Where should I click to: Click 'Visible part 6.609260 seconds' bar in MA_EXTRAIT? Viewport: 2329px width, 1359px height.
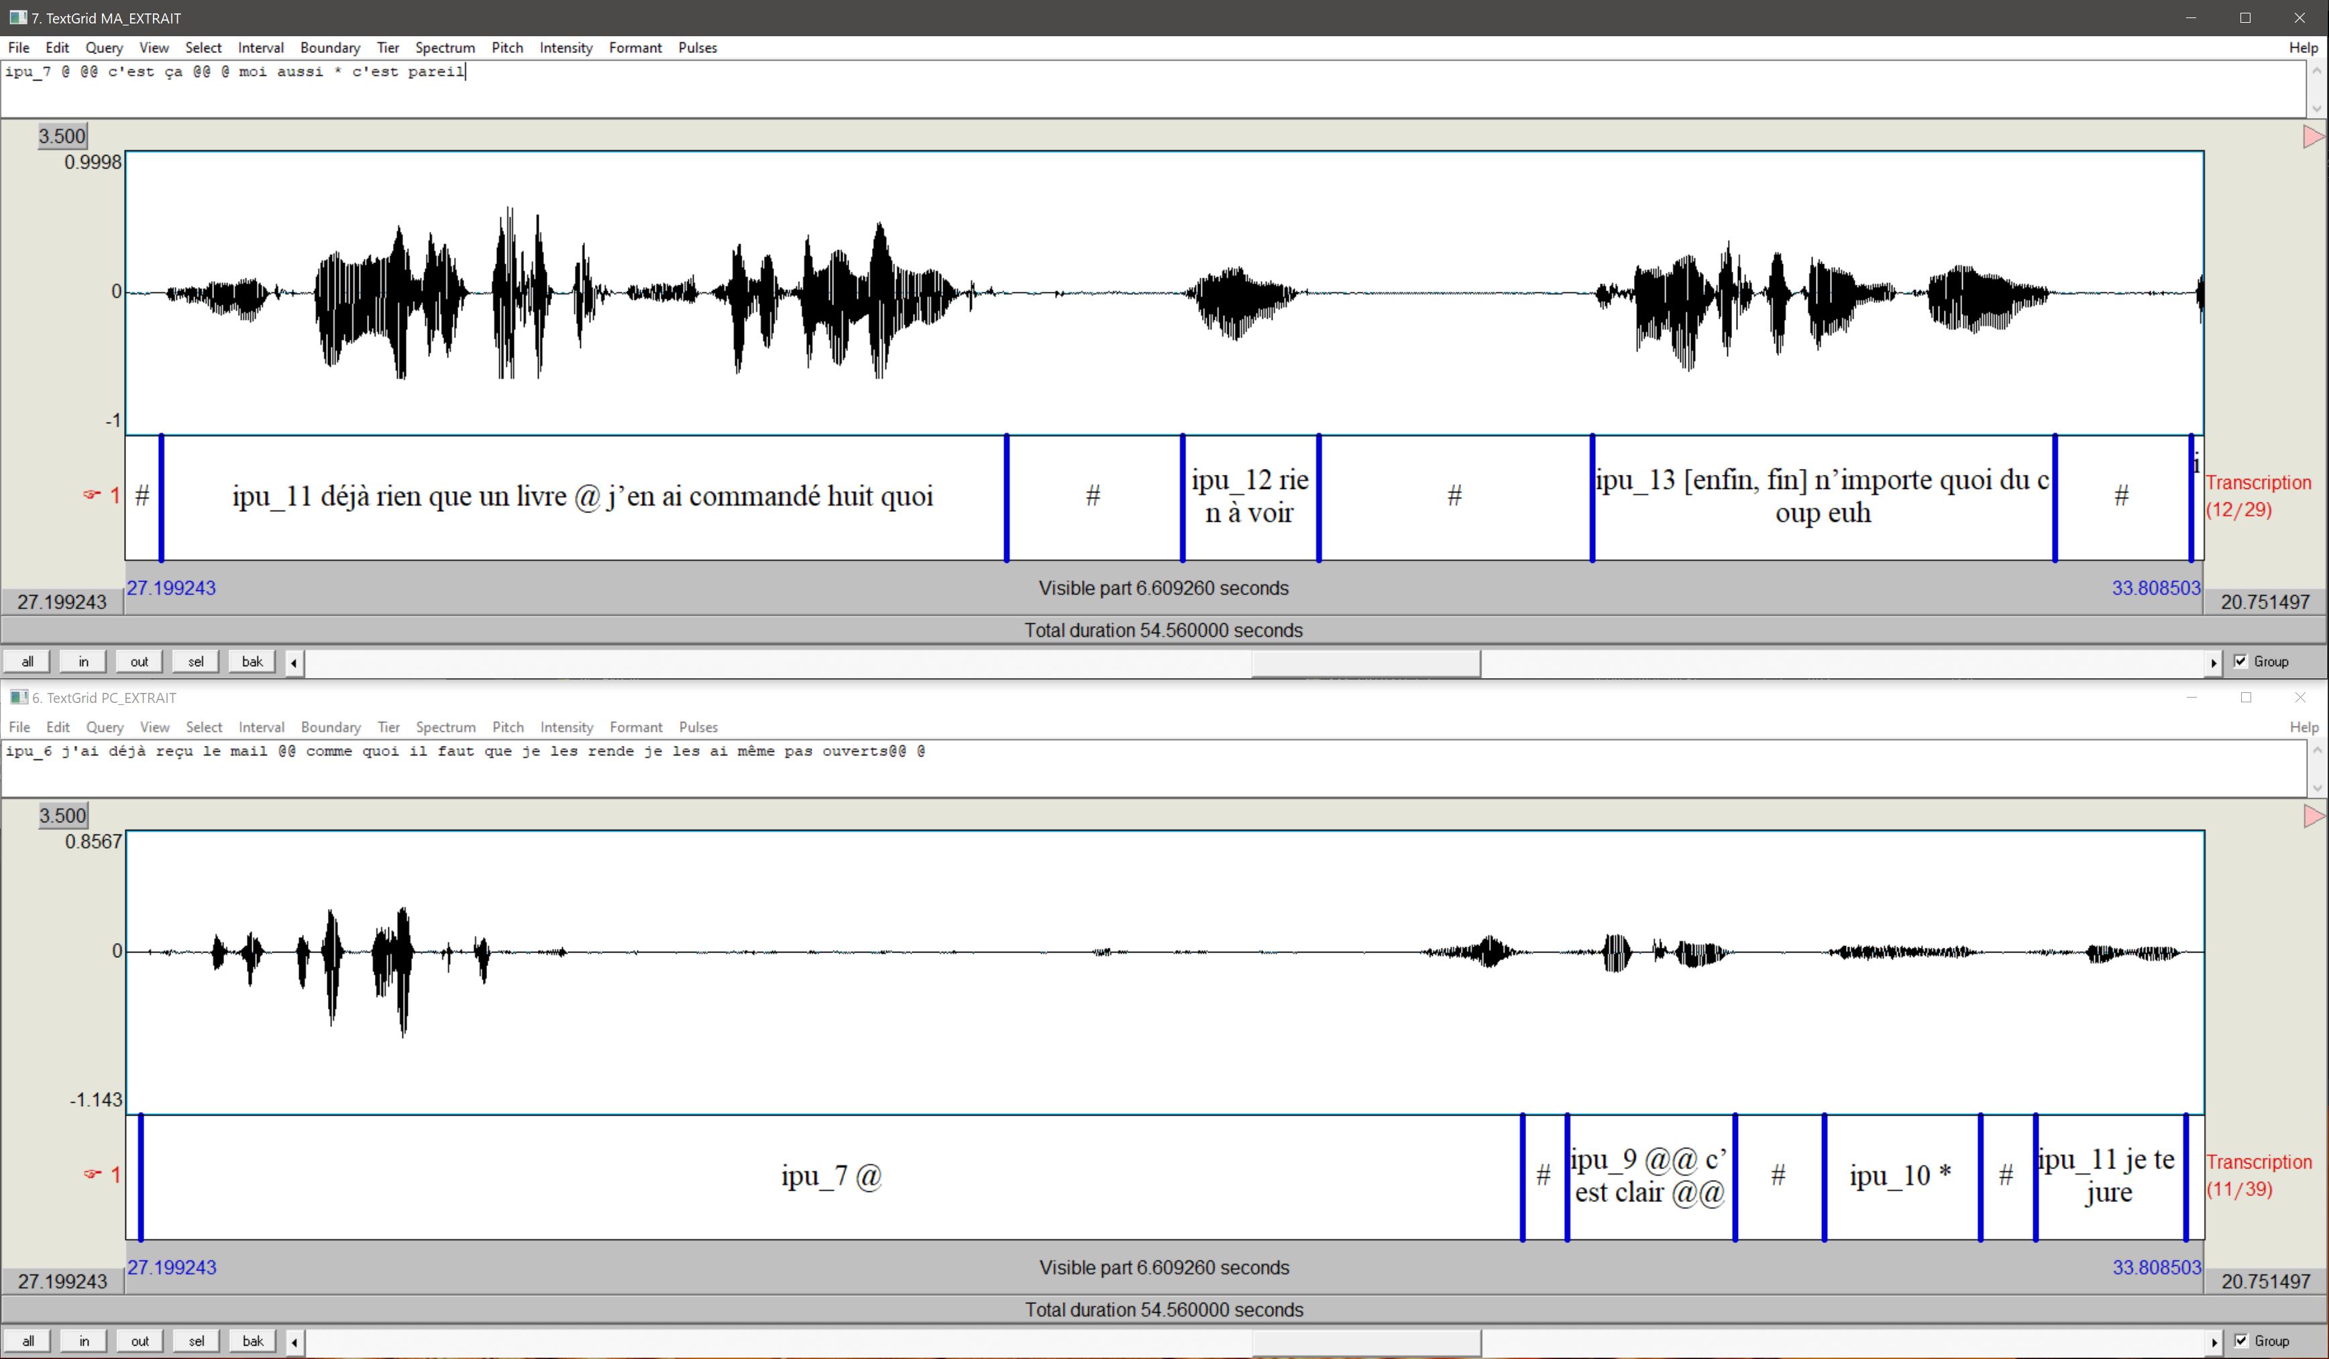1164,588
